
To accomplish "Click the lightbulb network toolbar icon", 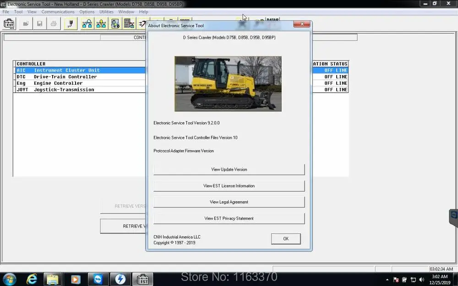I will pyautogui.click(x=101, y=24).
